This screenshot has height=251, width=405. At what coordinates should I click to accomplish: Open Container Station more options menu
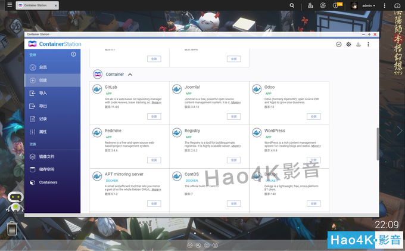tap(368, 44)
